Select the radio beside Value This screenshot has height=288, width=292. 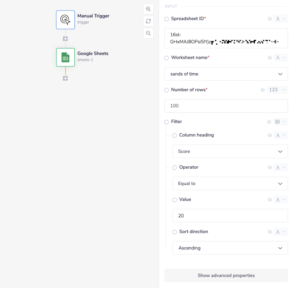pos(174,200)
